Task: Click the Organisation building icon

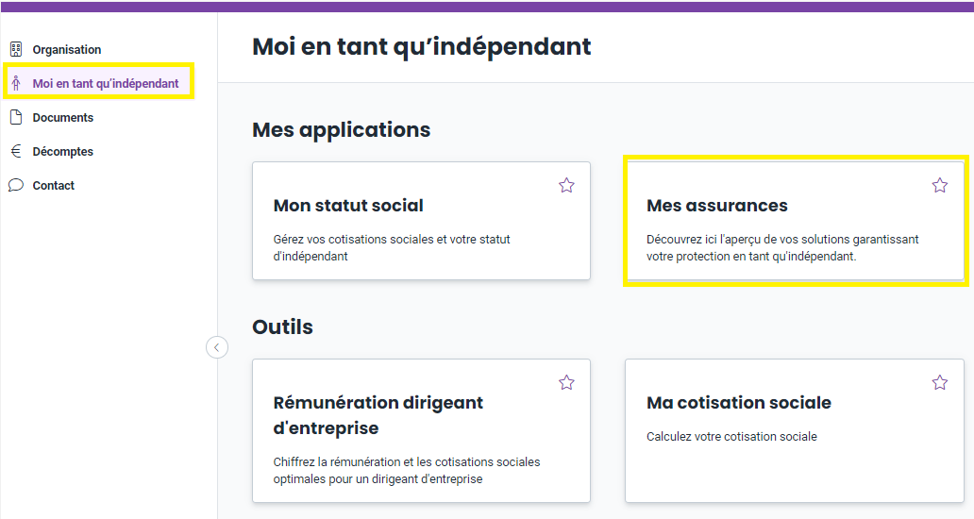Action: pos(16,49)
